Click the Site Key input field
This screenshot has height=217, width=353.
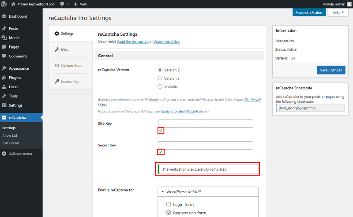[x=205, y=123]
